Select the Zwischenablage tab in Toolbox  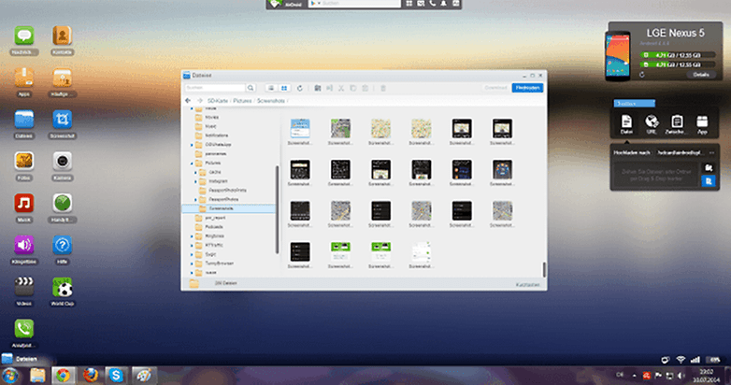coord(677,124)
